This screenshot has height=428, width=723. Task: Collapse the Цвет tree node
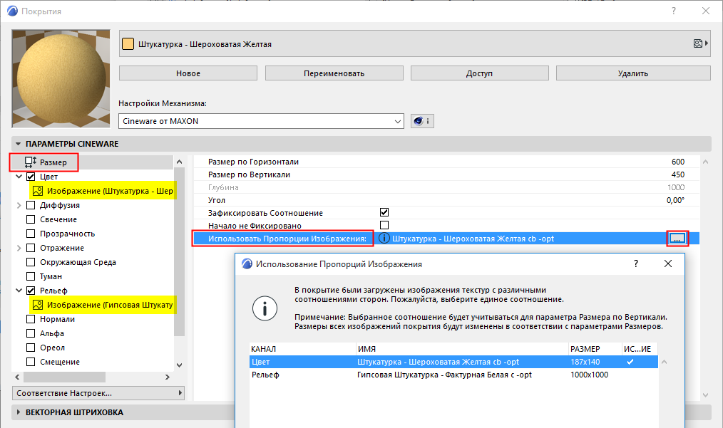click(19, 177)
